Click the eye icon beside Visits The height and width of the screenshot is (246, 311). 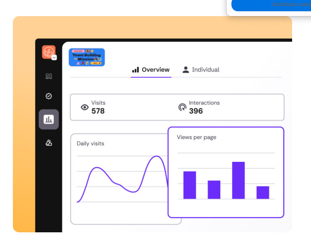[x=84, y=107]
